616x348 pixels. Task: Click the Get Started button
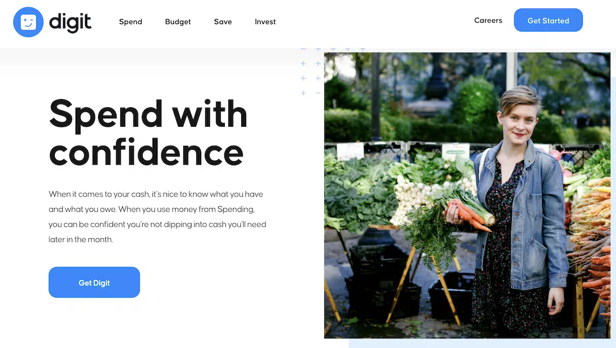[x=548, y=21]
